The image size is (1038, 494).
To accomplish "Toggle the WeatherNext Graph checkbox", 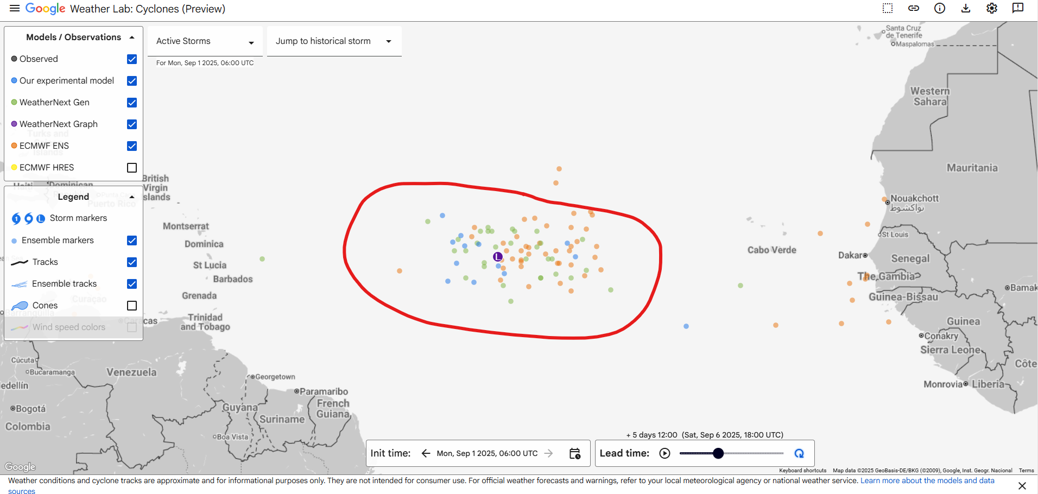I will pos(132,124).
